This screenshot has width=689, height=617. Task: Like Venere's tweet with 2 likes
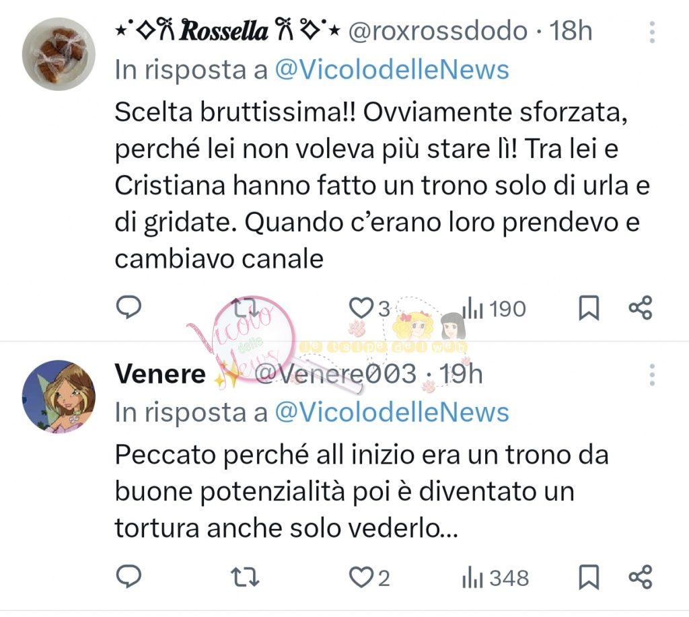[363, 577]
